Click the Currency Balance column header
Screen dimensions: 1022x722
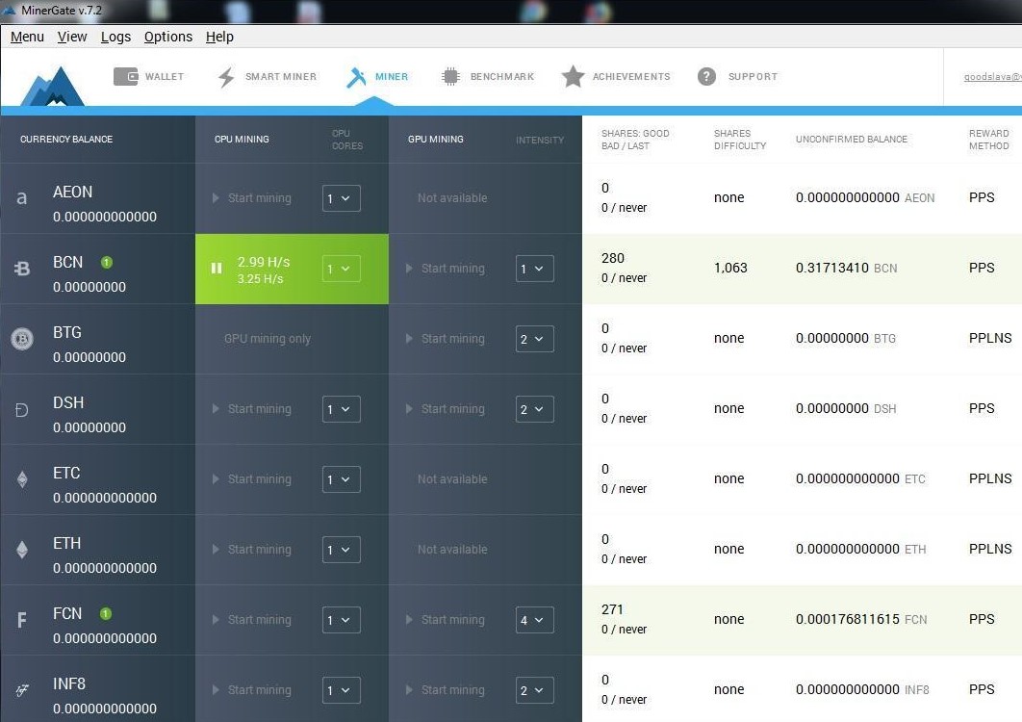click(x=66, y=139)
